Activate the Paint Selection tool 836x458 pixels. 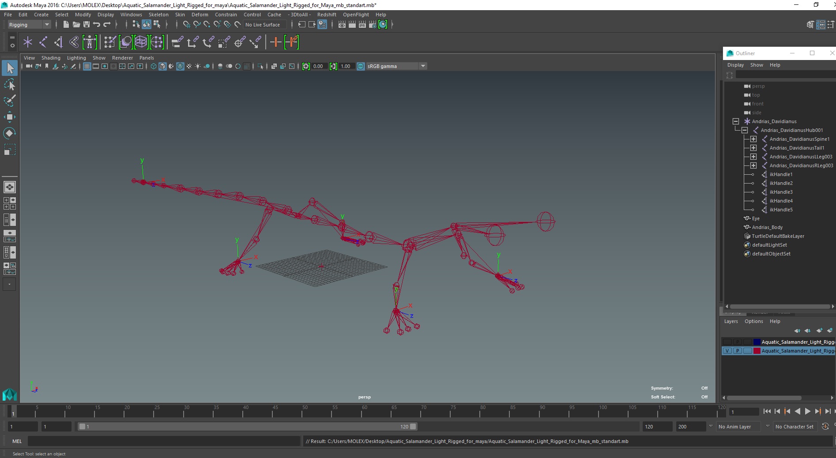click(x=10, y=101)
